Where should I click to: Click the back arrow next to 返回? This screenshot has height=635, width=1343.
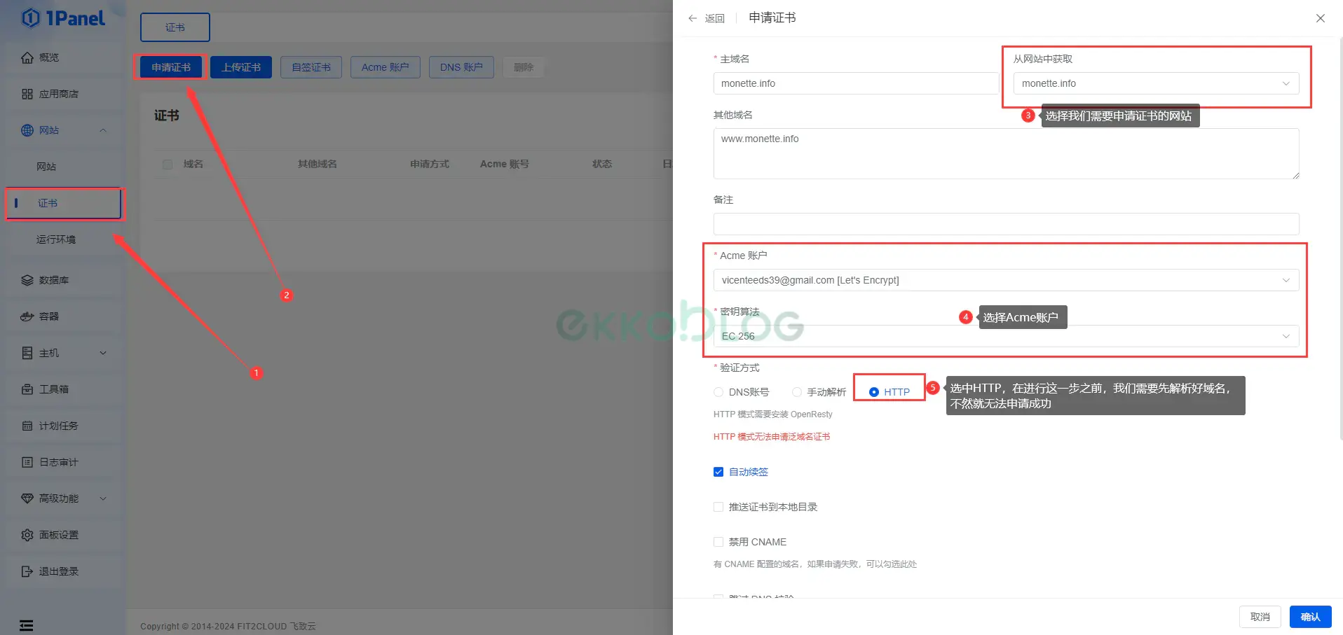pos(693,18)
